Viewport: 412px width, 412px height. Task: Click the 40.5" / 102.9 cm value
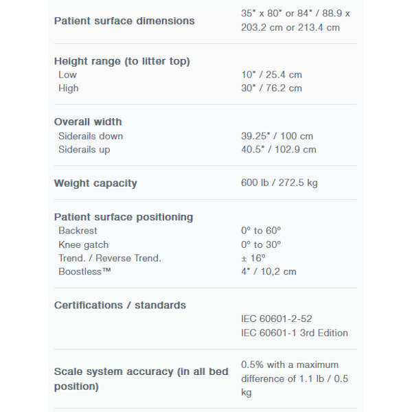[x=279, y=150]
